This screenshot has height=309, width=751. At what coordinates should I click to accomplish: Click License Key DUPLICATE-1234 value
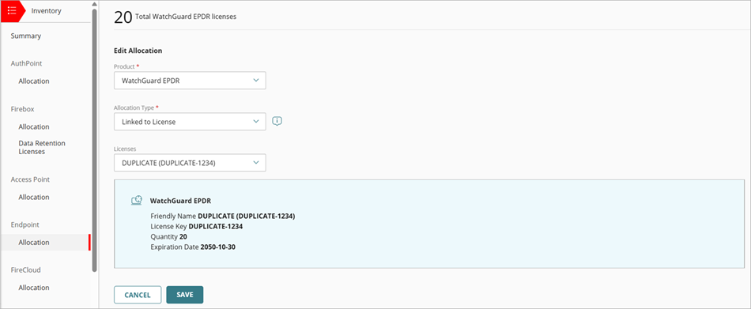point(216,227)
